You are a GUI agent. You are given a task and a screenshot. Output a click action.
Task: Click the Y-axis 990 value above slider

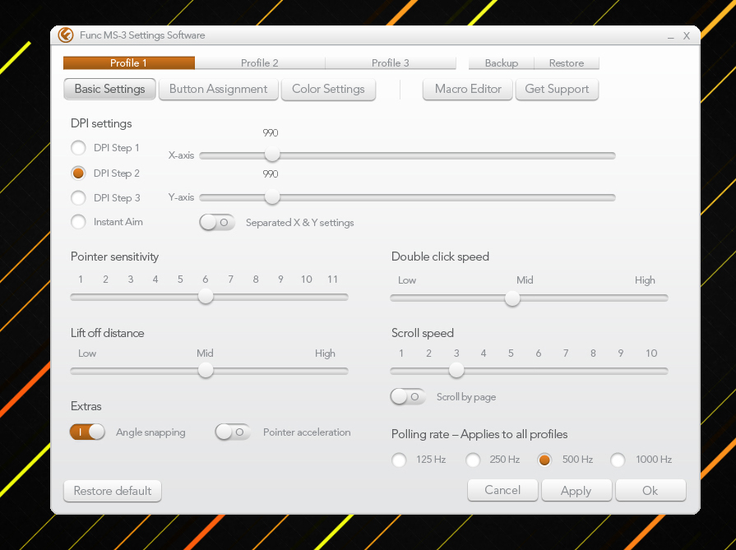[271, 174]
